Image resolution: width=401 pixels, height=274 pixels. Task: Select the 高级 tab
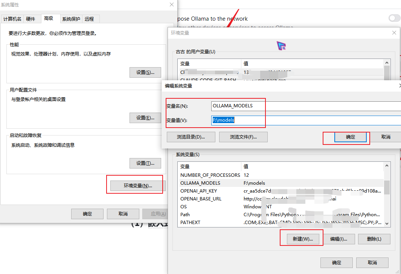pyautogui.click(x=49, y=18)
